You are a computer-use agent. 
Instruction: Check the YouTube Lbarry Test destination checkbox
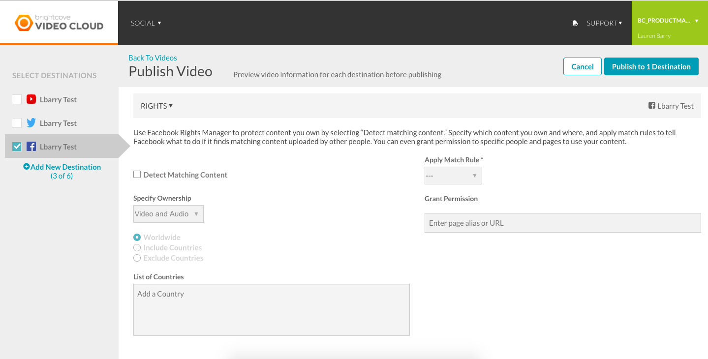(16, 99)
